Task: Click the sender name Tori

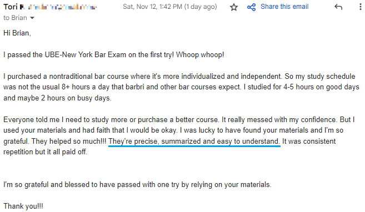Action: 11,7
